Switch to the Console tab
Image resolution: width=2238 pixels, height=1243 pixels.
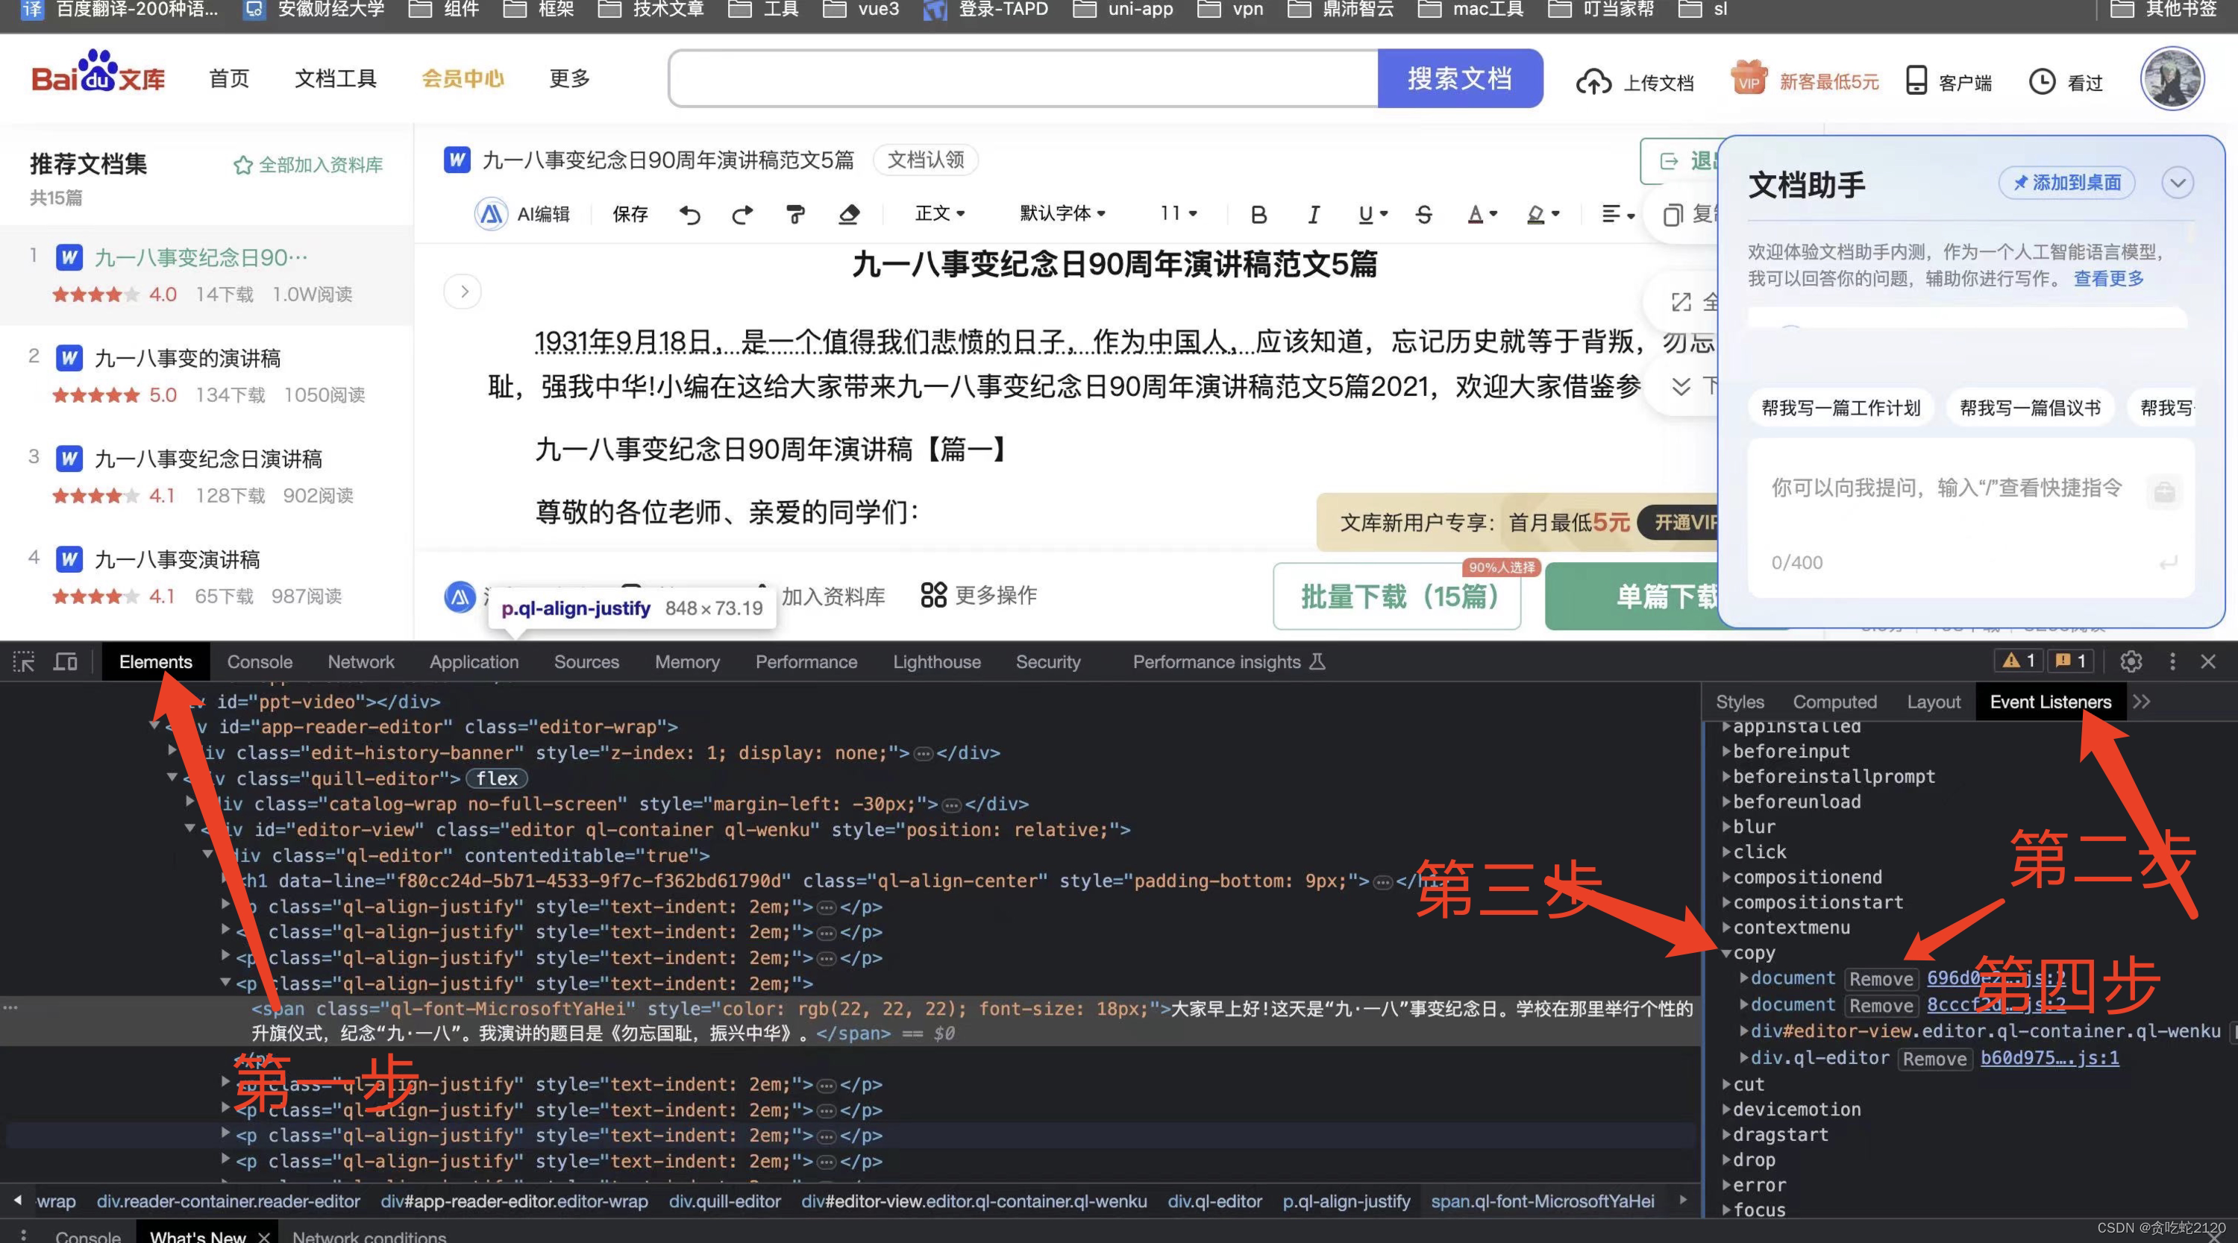(259, 662)
